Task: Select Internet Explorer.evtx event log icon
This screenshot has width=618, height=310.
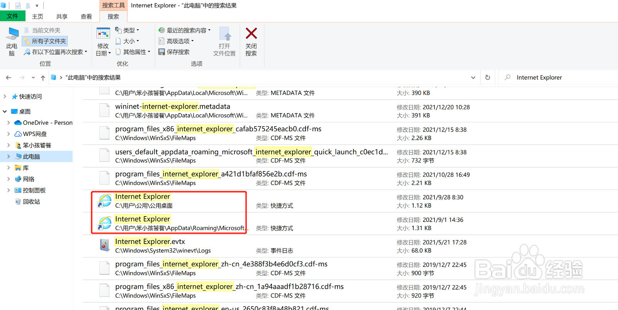Action: click(x=104, y=245)
